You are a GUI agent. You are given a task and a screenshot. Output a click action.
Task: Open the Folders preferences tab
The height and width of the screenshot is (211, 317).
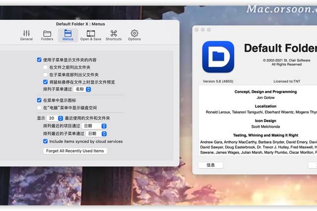click(x=47, y=35)
